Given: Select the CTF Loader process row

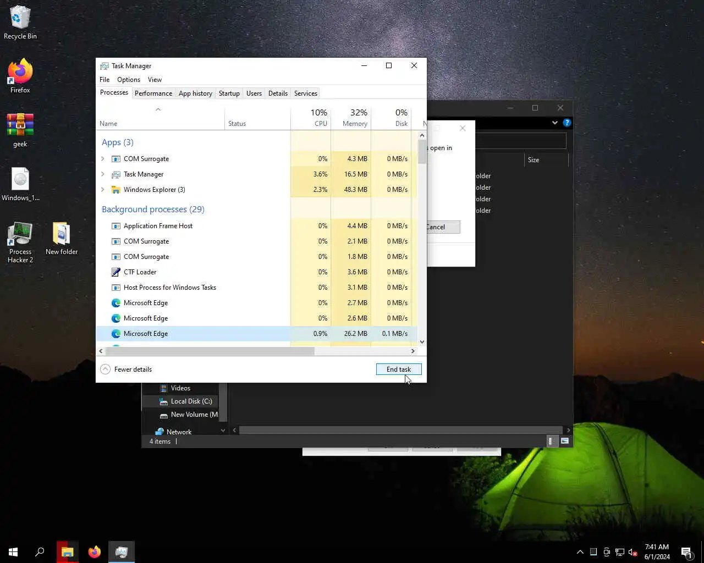Looking at the screenshot, I should 256,272.
